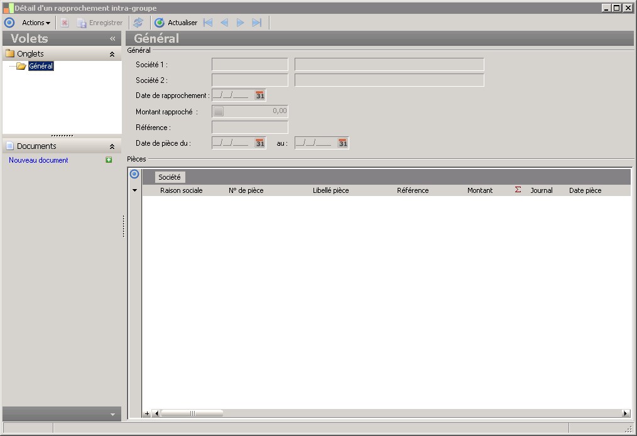Click the red sigma sum icon
This screenshot has width=637, height=436.
pos(518,190)
